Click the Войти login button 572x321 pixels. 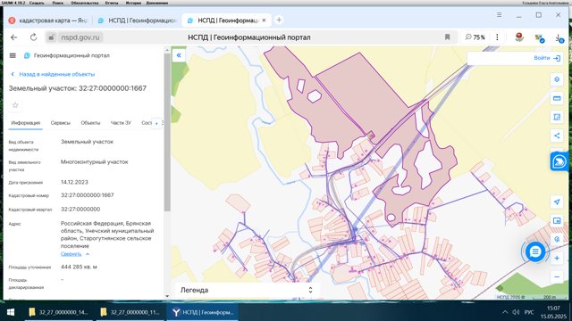click(x=546, y=58)
